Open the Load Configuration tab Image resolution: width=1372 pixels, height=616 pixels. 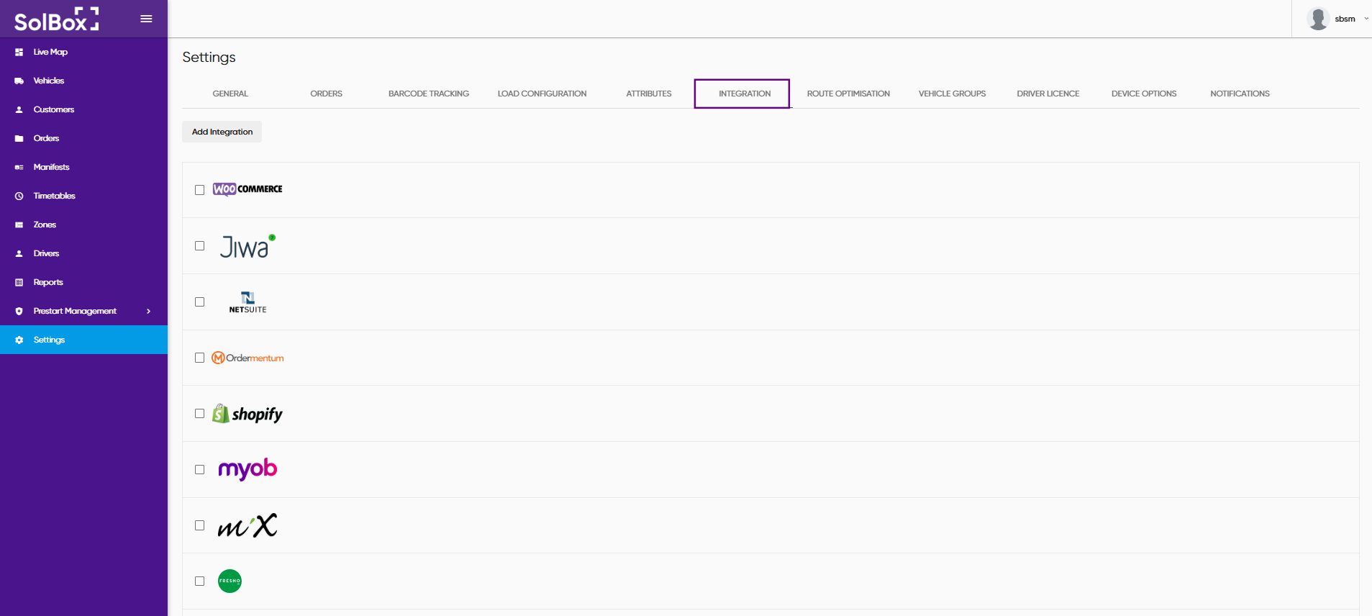(542, 94)
